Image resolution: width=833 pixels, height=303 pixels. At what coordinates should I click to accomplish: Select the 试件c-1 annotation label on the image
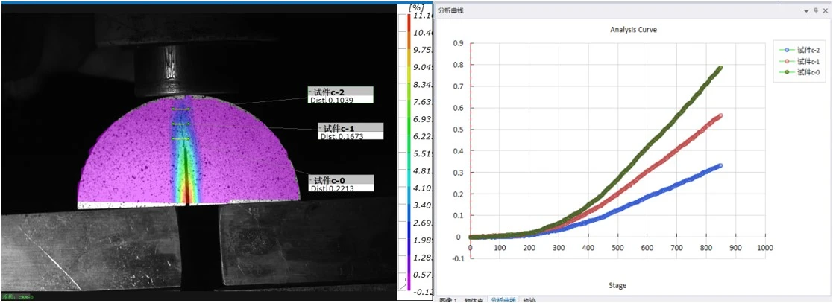coord(351,128)
